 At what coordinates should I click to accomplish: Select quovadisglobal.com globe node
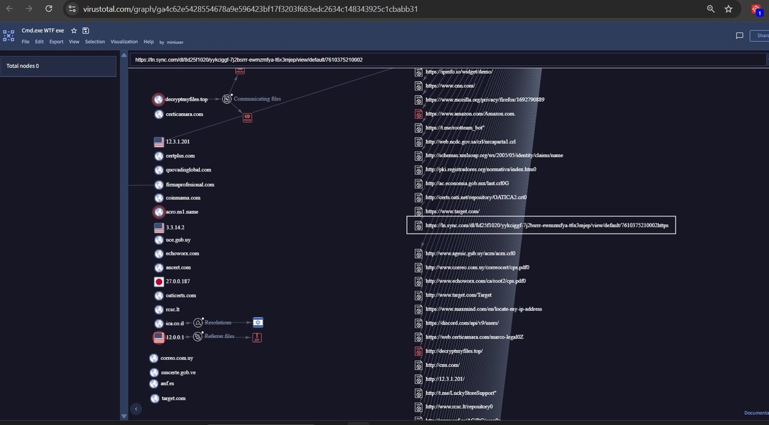pyautogui.click(x=160, y=170)
